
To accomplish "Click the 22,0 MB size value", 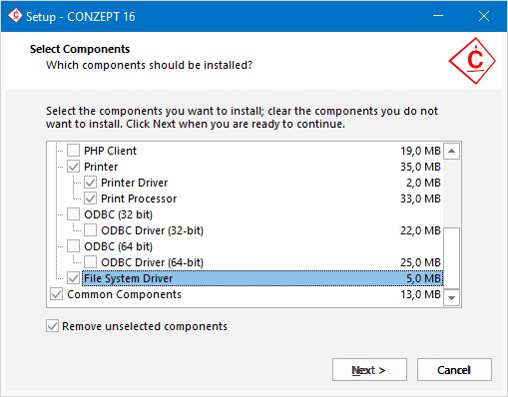I will click(420, 230).
